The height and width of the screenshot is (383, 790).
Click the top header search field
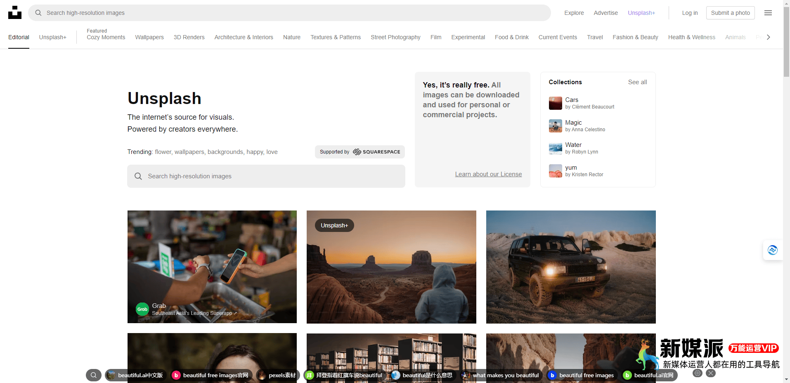pos(289,13)
